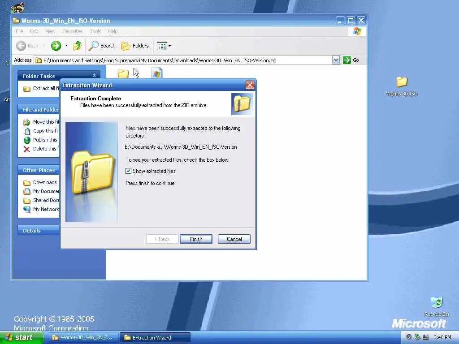The height and width of the screenshot is (344, 459).
Task: Click the Extract all files folder icon
Action: coord(26,89)
